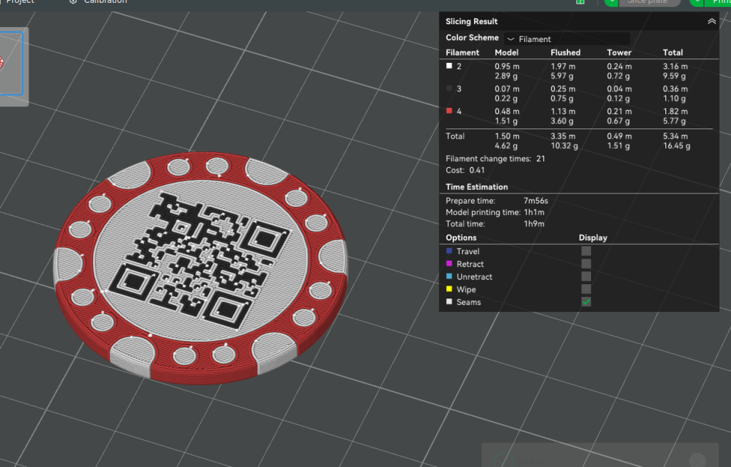Screen dimensions: 731x467
Task: Click the magenta Retract color icon
Action: coord(448,264)
